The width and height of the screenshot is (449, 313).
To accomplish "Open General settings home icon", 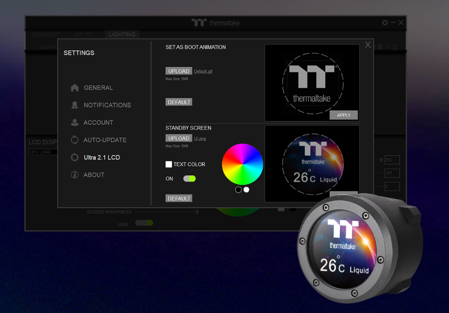I will (75, 88).
